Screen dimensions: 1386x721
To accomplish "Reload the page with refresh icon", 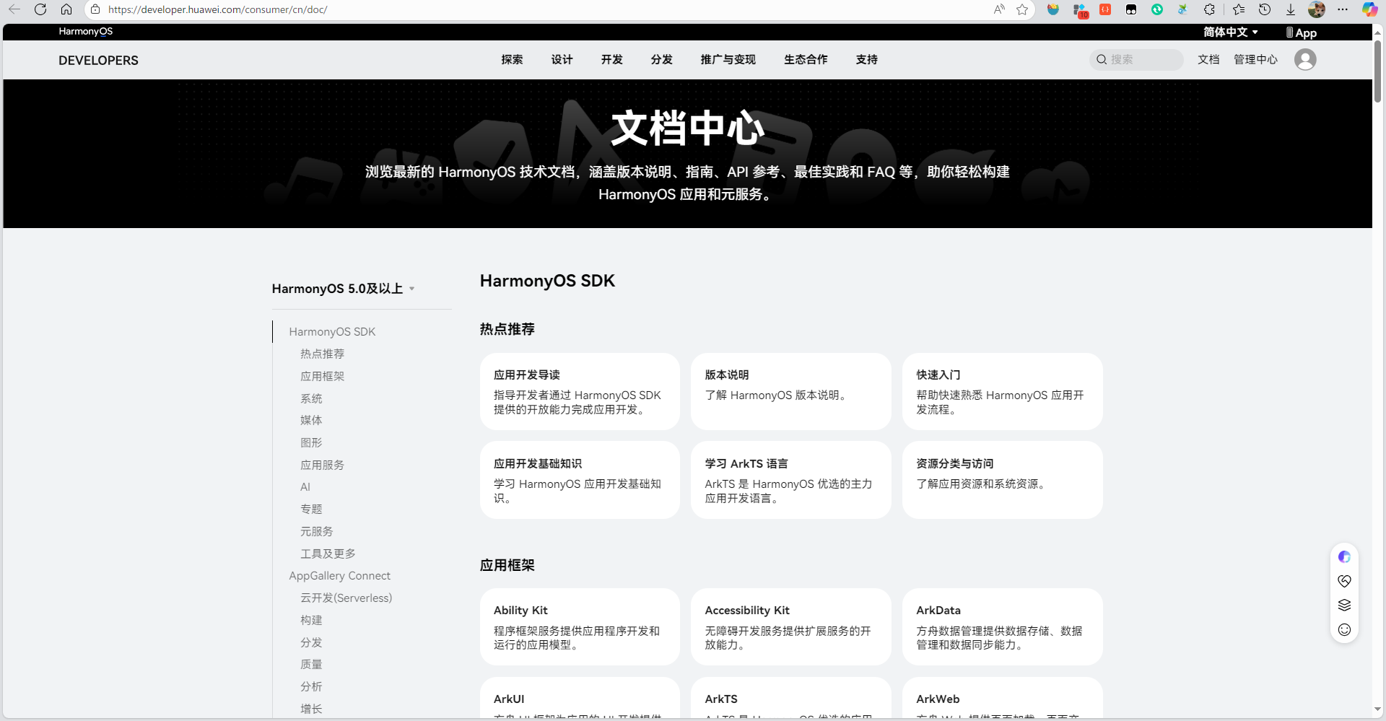I will pos(40,9).
